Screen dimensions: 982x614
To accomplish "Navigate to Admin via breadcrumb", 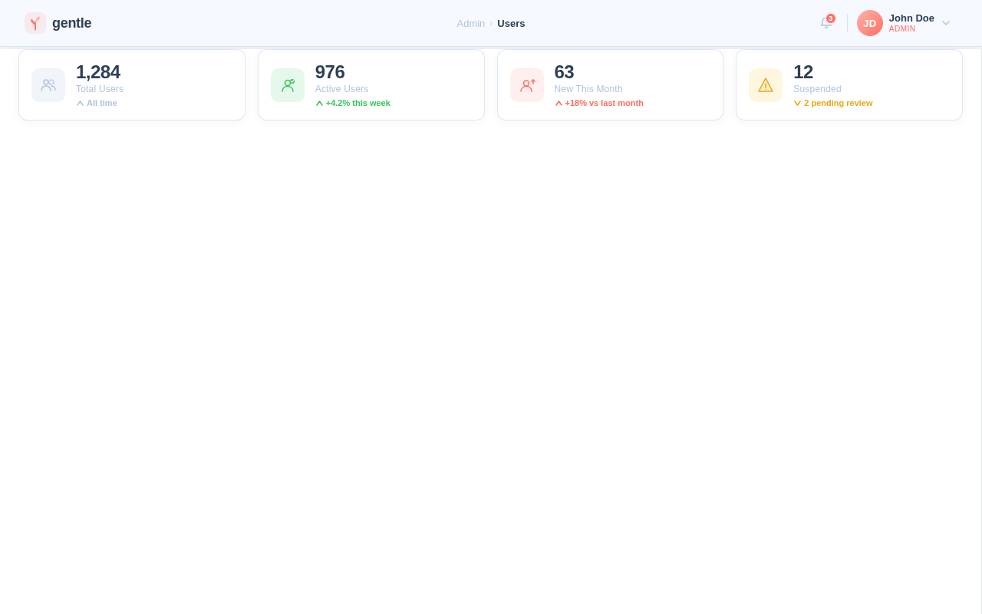I will point(470,23).
